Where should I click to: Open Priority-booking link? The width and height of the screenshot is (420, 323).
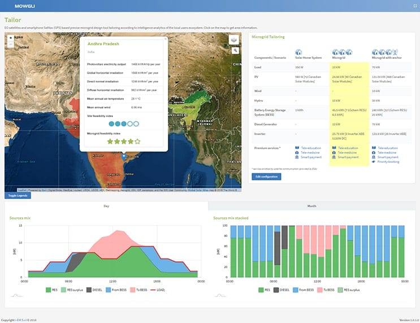click(388, 162)
